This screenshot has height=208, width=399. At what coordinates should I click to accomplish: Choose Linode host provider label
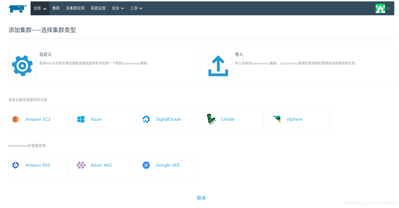tap(228, 119)
